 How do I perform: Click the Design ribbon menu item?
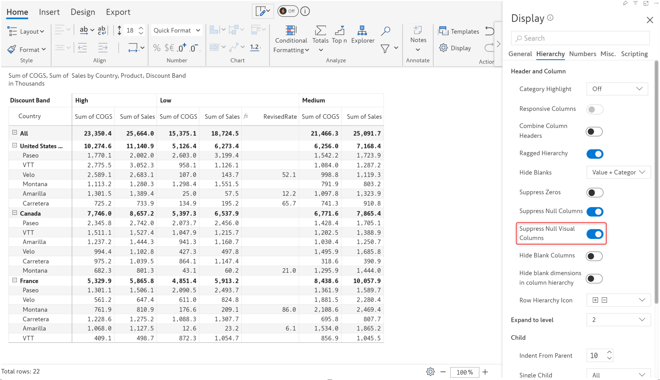(x=82, y=11)
